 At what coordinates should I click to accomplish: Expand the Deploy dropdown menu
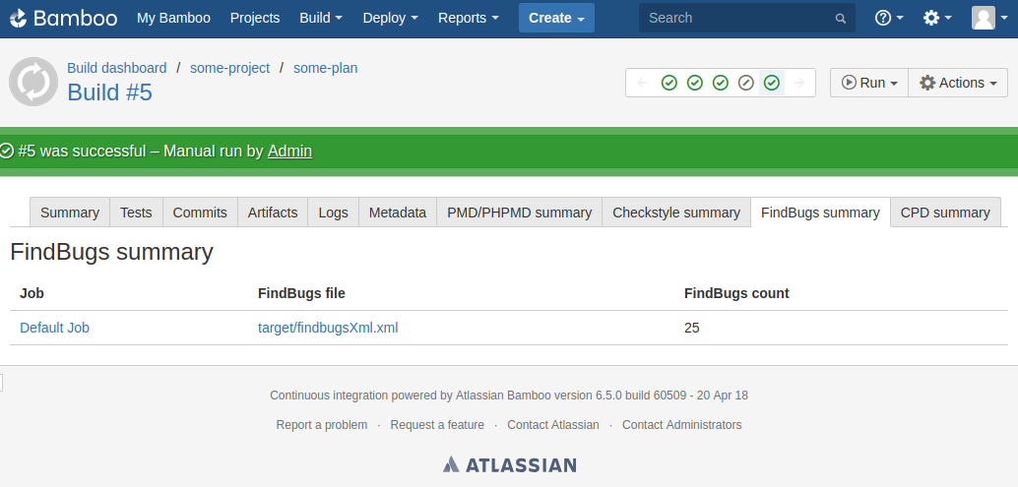click(390, 18)
